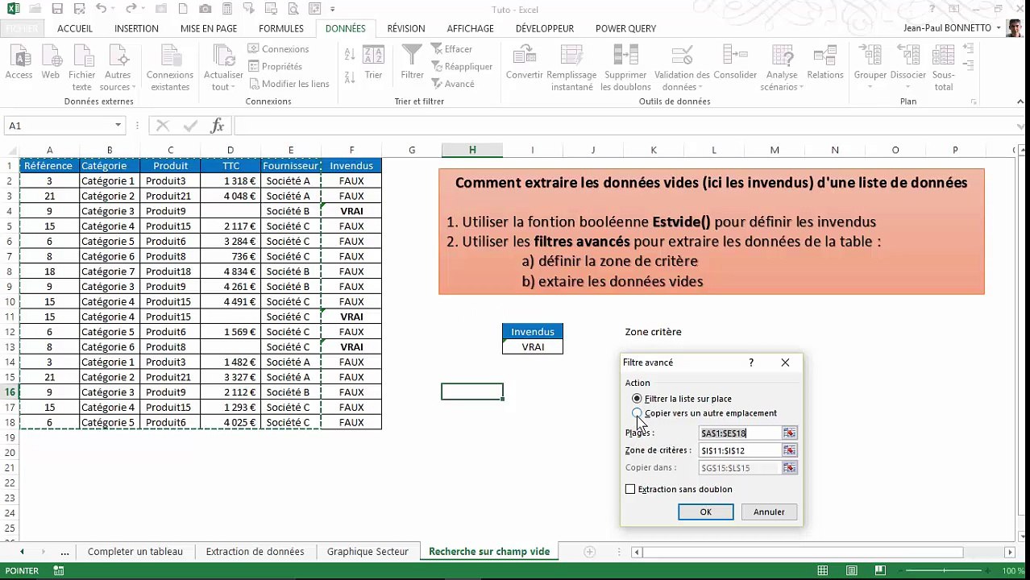Viewport: 1030px width, 580px height.
Task: Click Remplissage instantané
Action: [x=572, y=68]
